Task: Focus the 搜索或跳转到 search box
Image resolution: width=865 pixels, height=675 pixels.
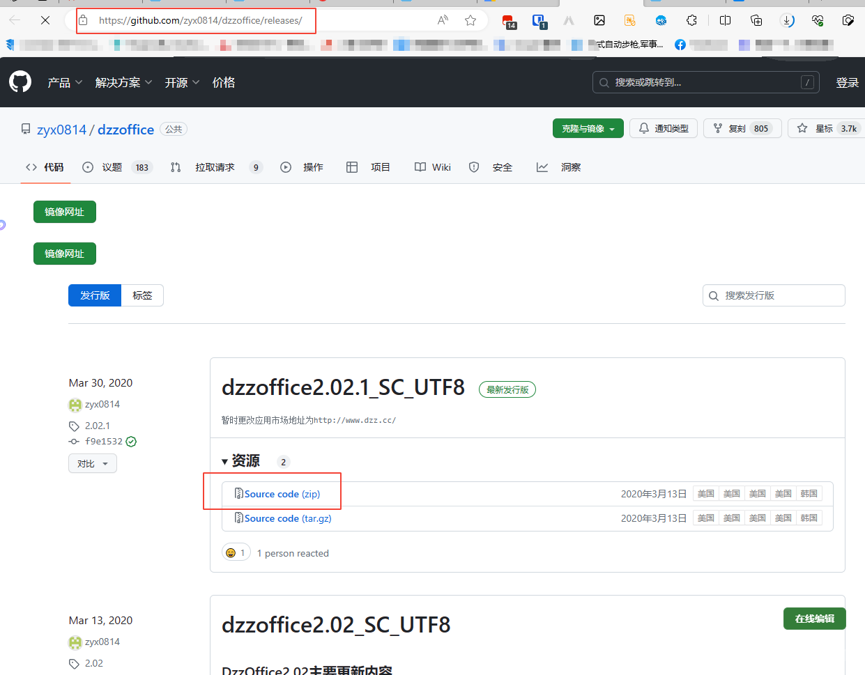Action: click(x=705, y=82)
